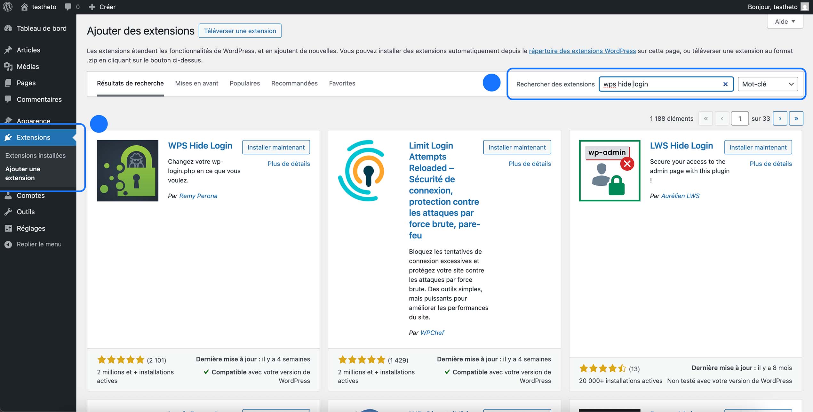Click the page number input field
The image size is (813, 412).
(740, 118)
